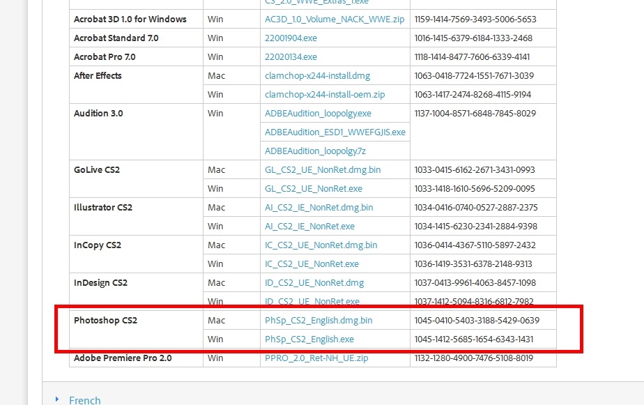Screen dimensions: 644x405
Task: Click the GoLive CS2 product name
Action: (x=97, y=170)
